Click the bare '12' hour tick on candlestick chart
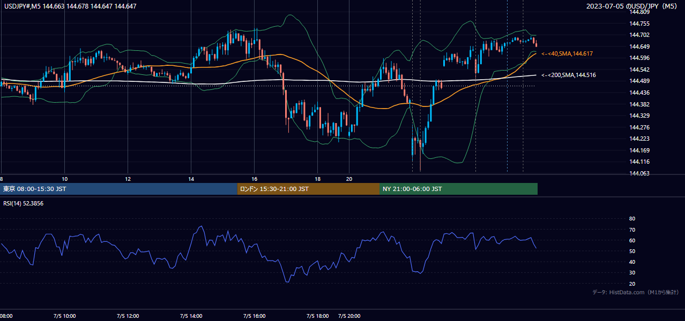The width and height of the screenshot is (685, 321). pos(128,179)
